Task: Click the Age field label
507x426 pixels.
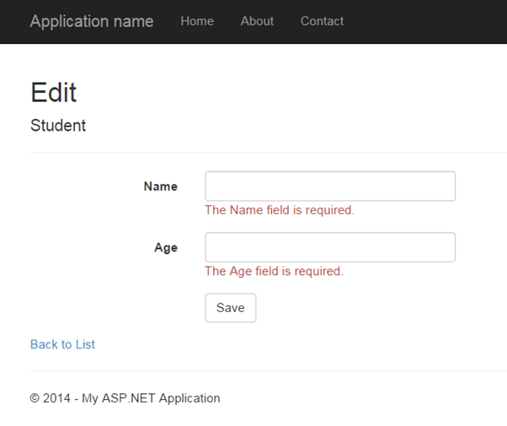Action: click(166, 248)
